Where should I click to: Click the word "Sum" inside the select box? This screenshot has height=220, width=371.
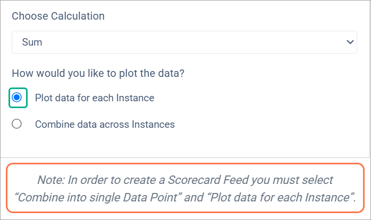(x=32, y=42)
